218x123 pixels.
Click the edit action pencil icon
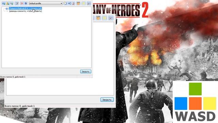17,3
